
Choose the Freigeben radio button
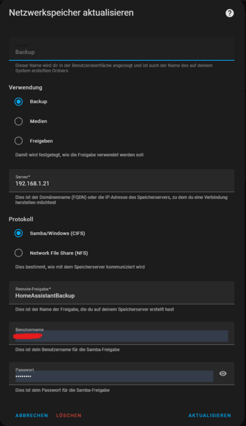pos(19,141)
